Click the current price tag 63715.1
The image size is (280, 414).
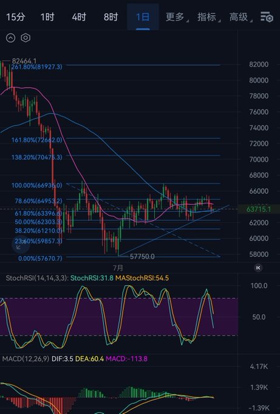259,209
